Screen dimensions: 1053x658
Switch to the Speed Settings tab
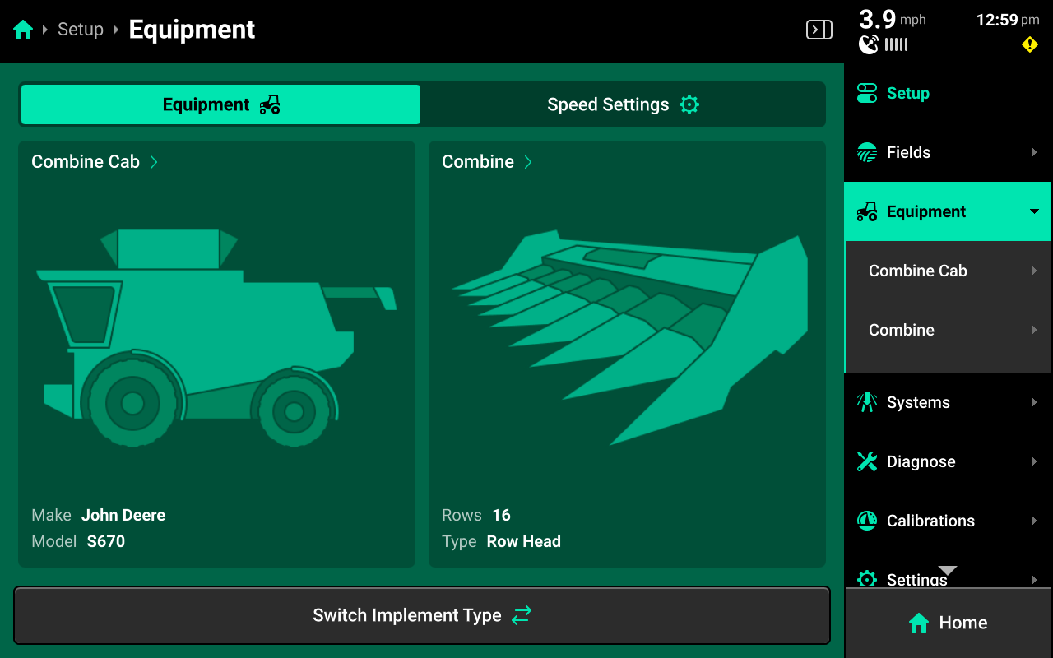623,104
